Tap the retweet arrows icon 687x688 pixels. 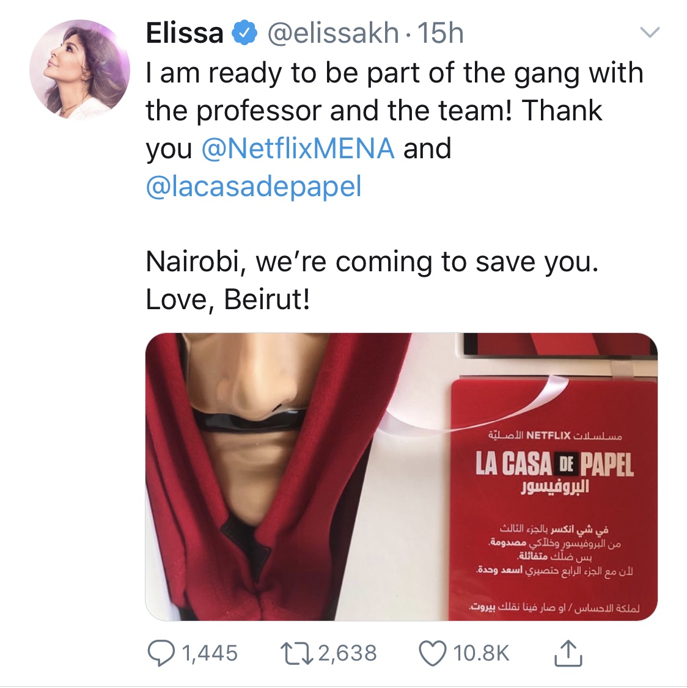(x=296, y=653)
